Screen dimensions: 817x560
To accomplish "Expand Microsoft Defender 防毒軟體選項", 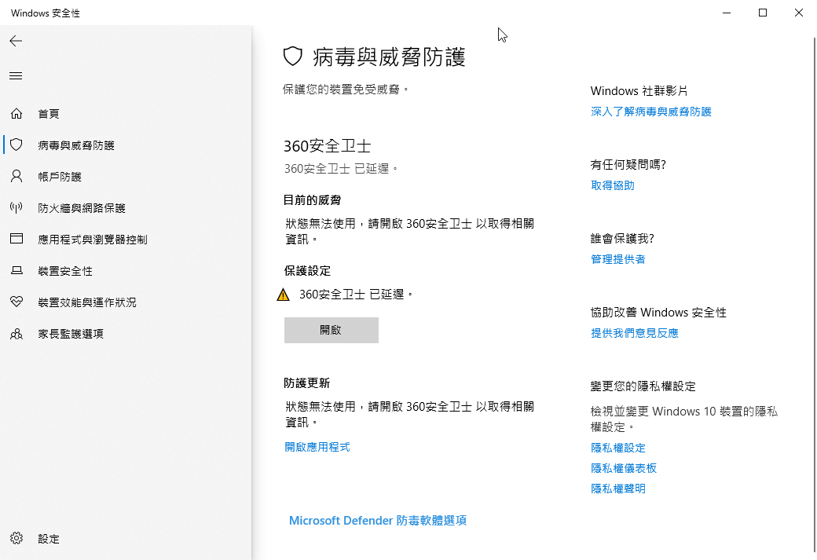I will [378, 520].
